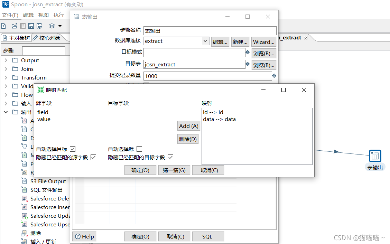Click the open file toolbar icon

pos(15,26)
